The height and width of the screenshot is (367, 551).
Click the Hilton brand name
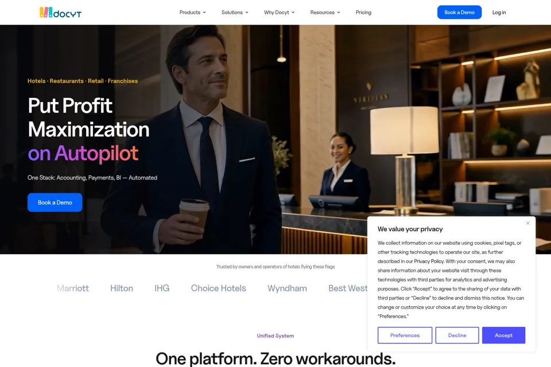122,288
